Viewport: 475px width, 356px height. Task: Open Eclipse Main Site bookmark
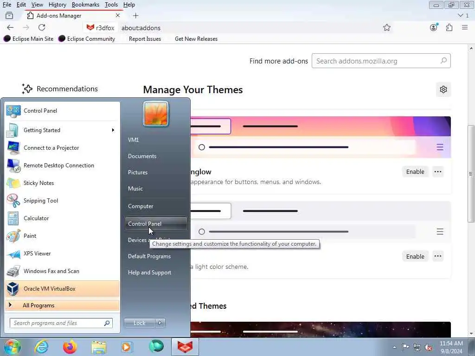28,39
